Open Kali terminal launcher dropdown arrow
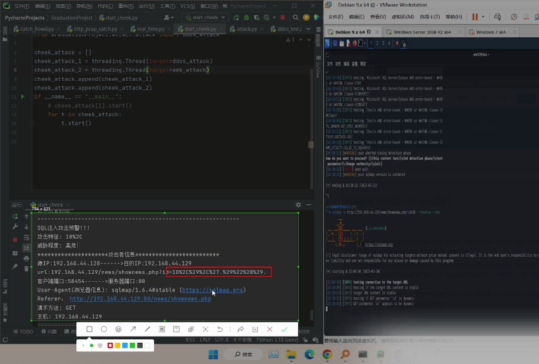Screen dimensions: 539x364 click(365, 43)
